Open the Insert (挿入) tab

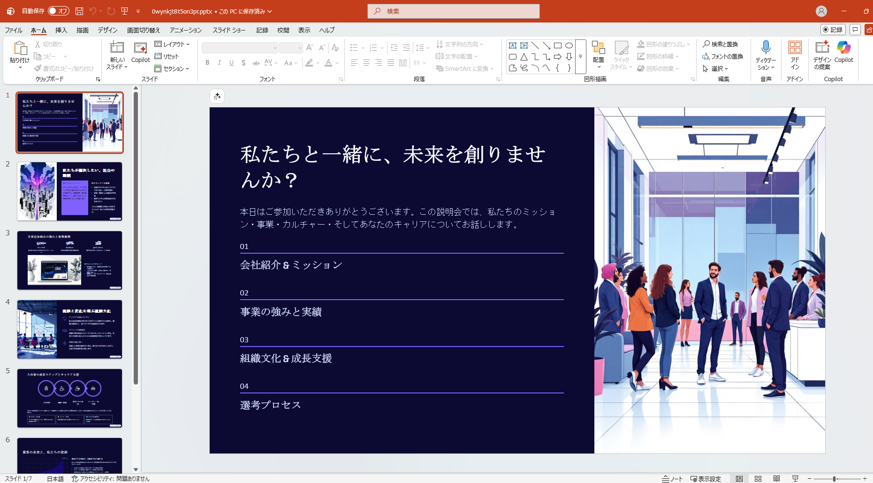click(61, 30)
